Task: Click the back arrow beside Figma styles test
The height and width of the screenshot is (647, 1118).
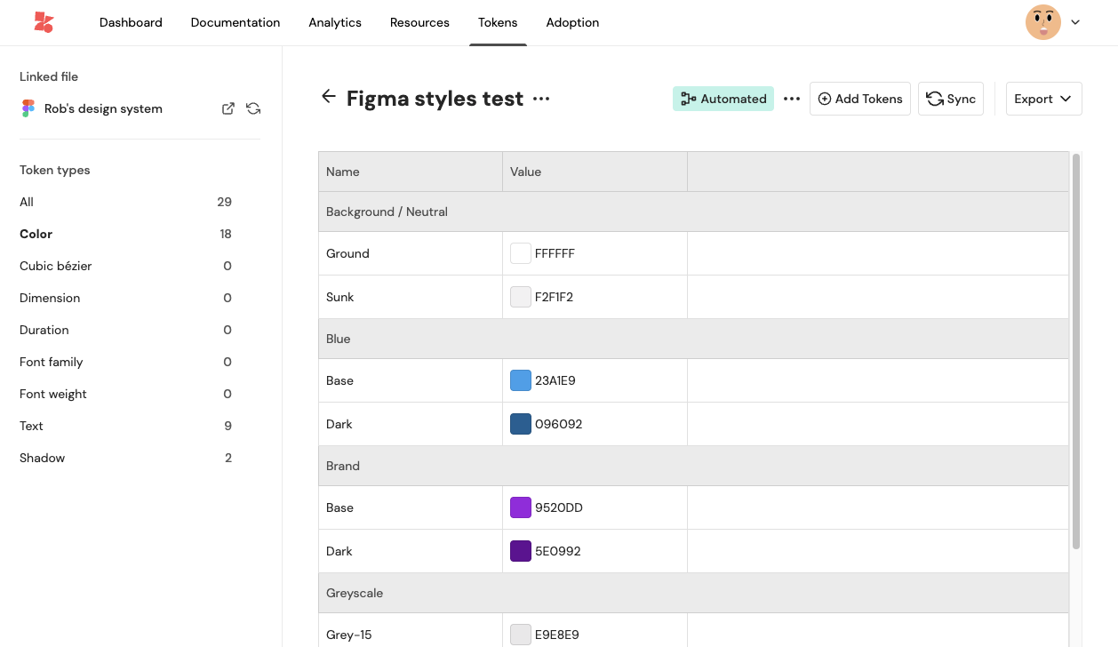Action: 329,97
